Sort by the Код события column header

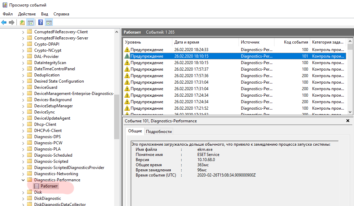(x=292, y=42)
